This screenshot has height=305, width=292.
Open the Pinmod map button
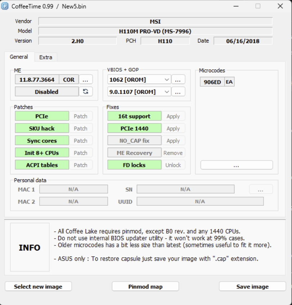tap(145, 286)
